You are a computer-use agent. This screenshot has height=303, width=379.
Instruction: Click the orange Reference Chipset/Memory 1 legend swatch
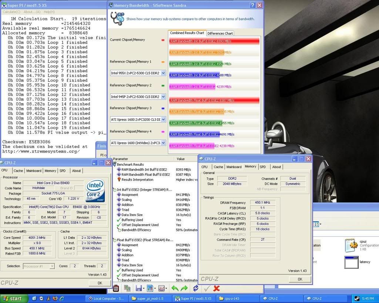pyautogui.click(x=163, y=62)
